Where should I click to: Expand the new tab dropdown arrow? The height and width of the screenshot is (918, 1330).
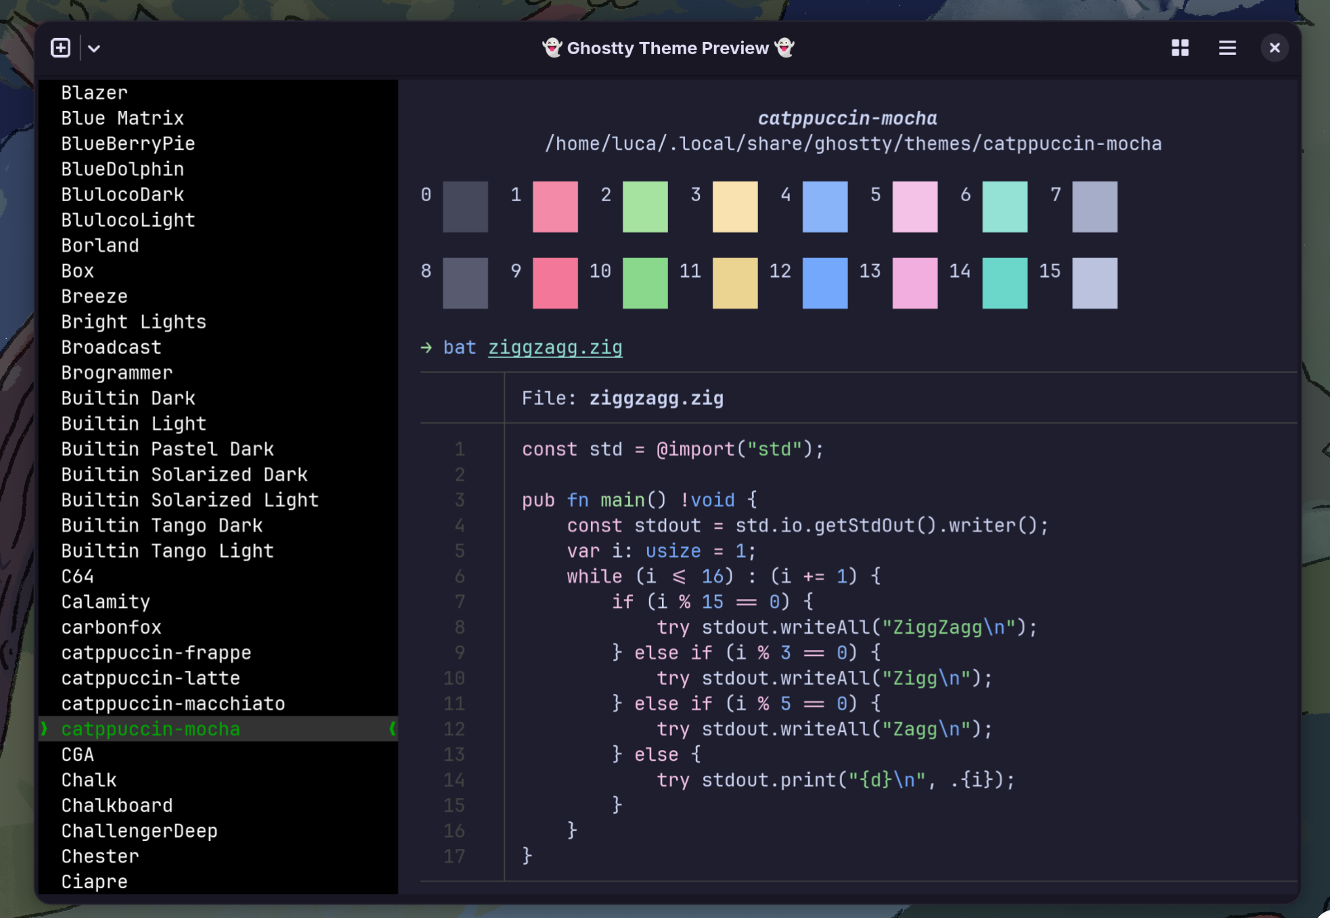(x=94, y=48)
